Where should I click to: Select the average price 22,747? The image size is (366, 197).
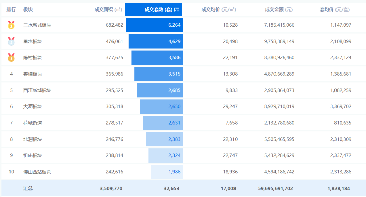(230, 155)
